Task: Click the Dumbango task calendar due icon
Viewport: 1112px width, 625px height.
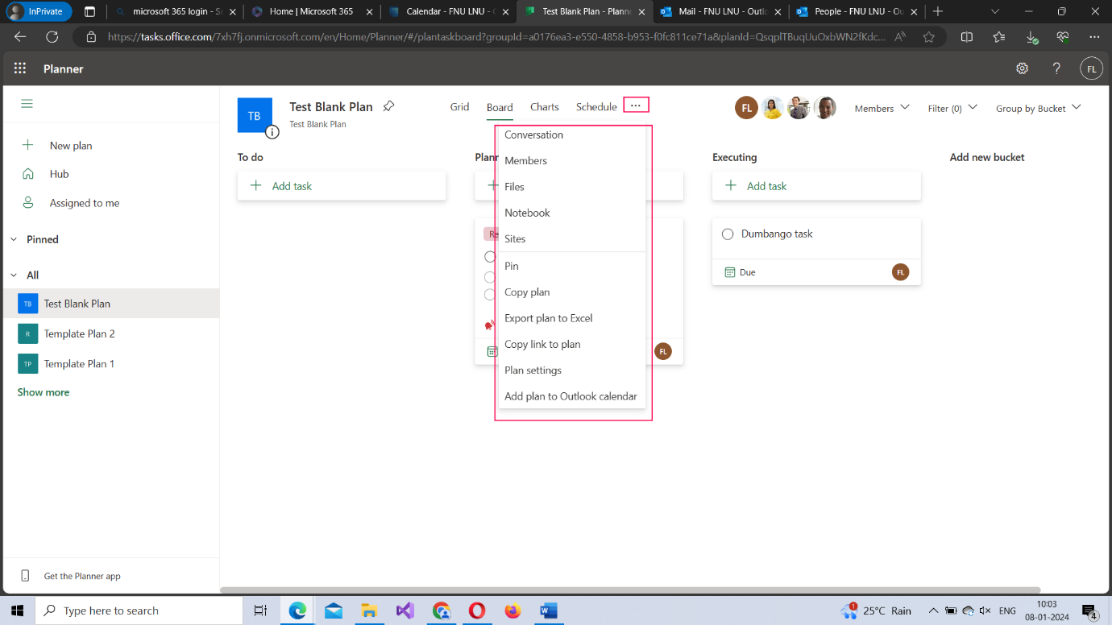Action: [x=729, y=272]
